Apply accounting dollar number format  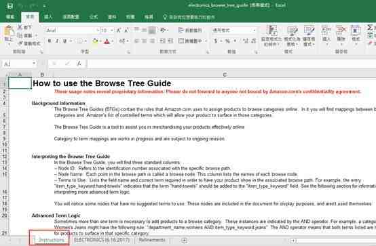point(216,41)
